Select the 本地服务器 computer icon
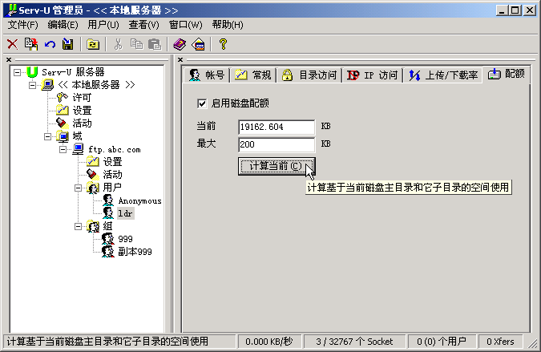 click(x=47, y=84)
